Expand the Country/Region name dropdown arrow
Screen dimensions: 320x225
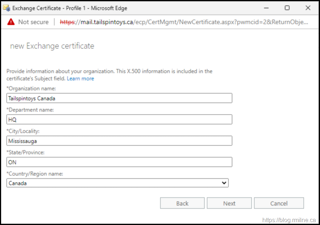(x=224, y=183)
